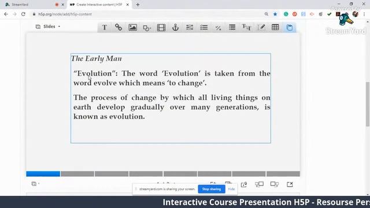Open the Shapes tool dropdown
The image size is (370, 208).
pyautogui.click(x=147, y=28)
